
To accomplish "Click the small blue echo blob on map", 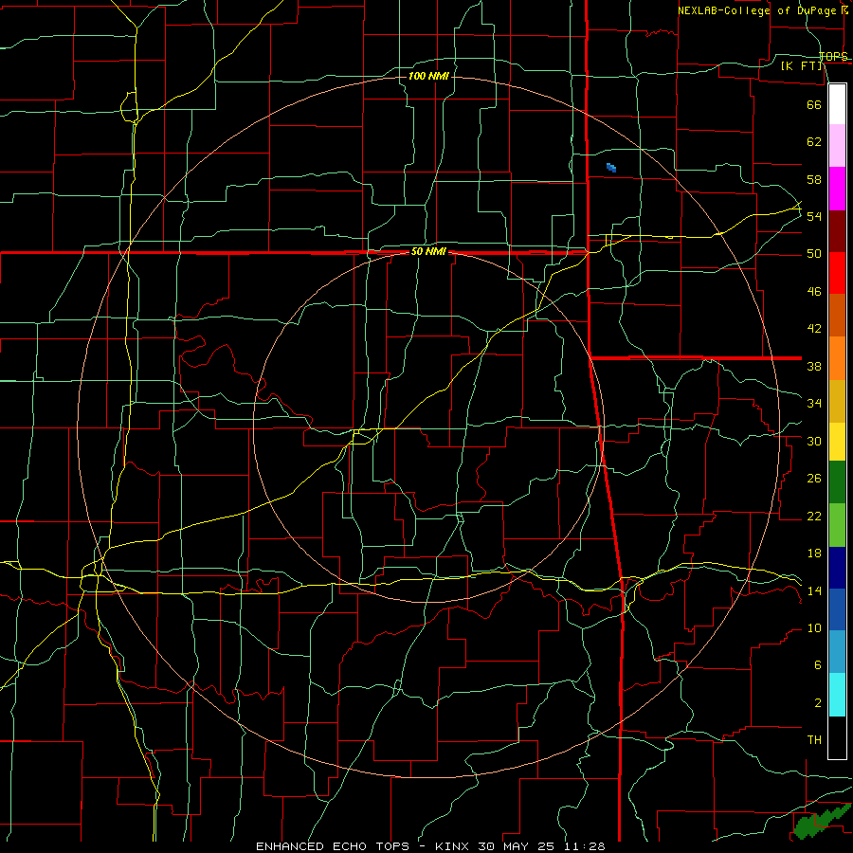I will [611, 168].
